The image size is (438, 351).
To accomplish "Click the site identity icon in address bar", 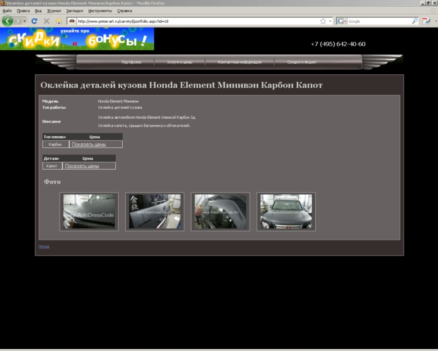I will [x=72, y=21].
